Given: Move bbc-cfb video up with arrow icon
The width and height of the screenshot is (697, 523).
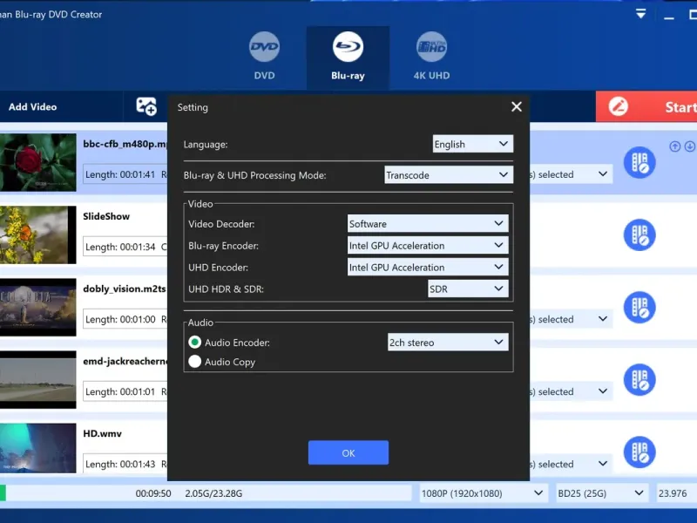Looking at the screenshot, I should 674,146.
